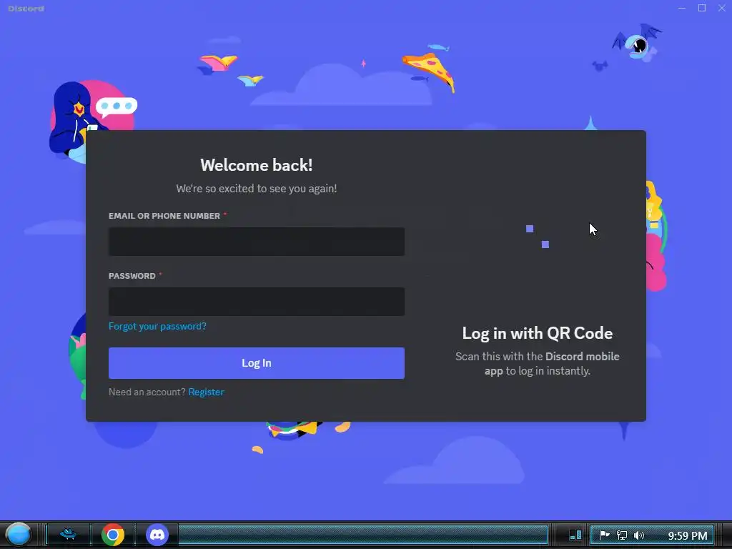Click the show desktop tray icon

point(575,535)
